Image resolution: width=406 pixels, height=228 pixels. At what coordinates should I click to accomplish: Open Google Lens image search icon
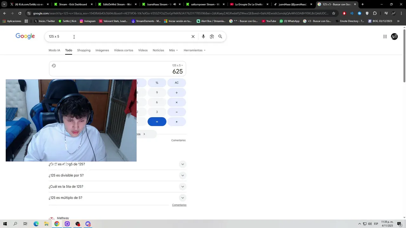point(212,36)
